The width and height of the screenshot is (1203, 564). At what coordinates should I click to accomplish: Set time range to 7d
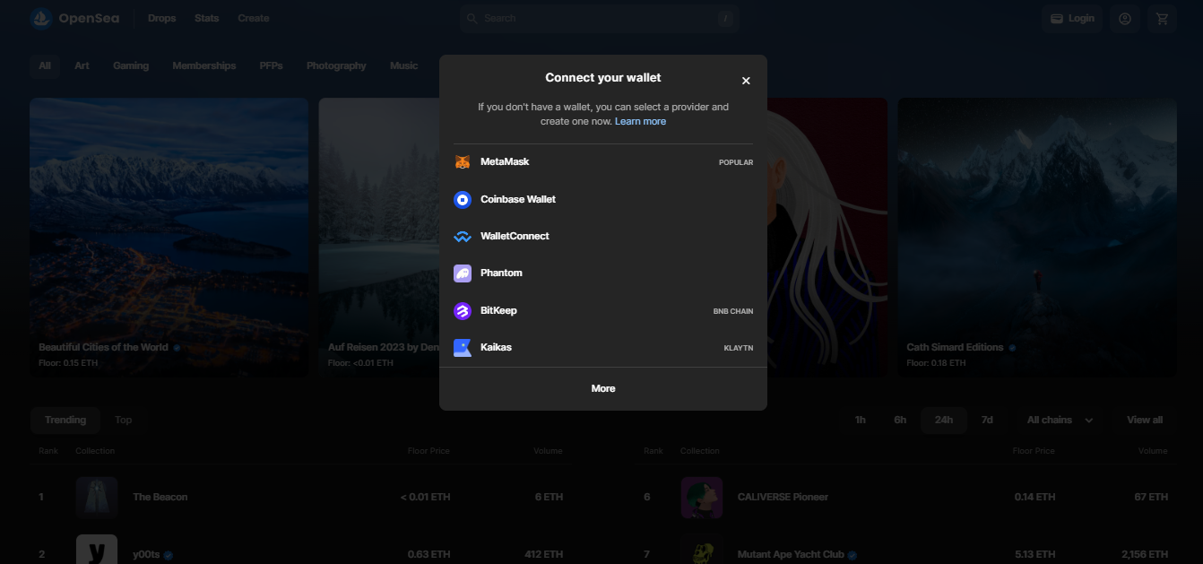987,420
